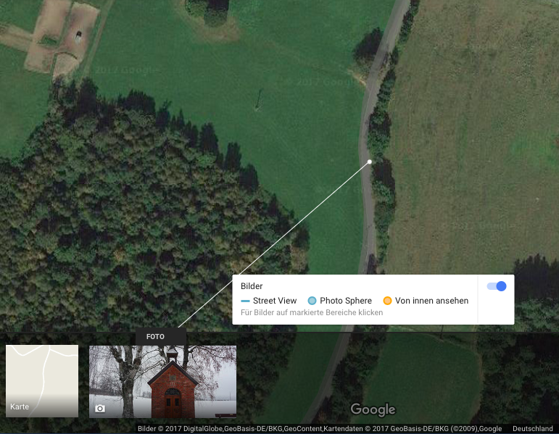Click the Von innen ansehen legend label
This screenshot has width=559, height=434.
pos(431,301)
